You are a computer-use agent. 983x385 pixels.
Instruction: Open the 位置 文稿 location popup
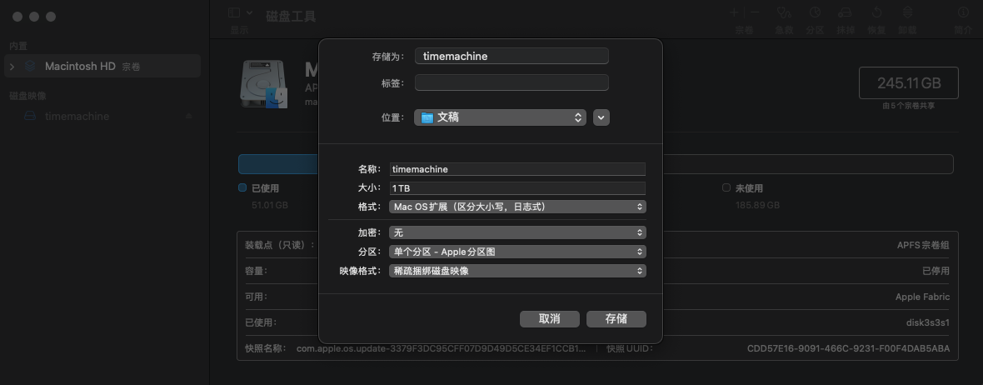pyautogui.click(x=500, y=117)
